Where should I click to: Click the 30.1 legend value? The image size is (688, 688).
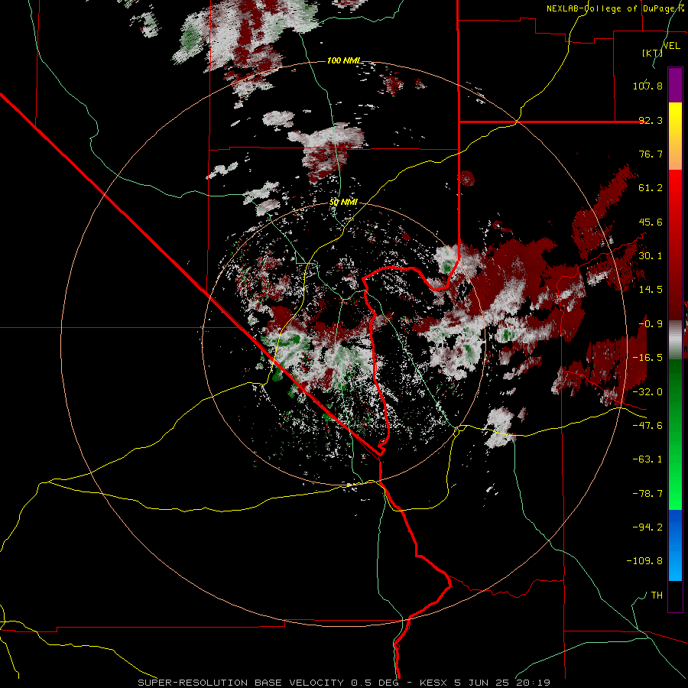point(651,256)
